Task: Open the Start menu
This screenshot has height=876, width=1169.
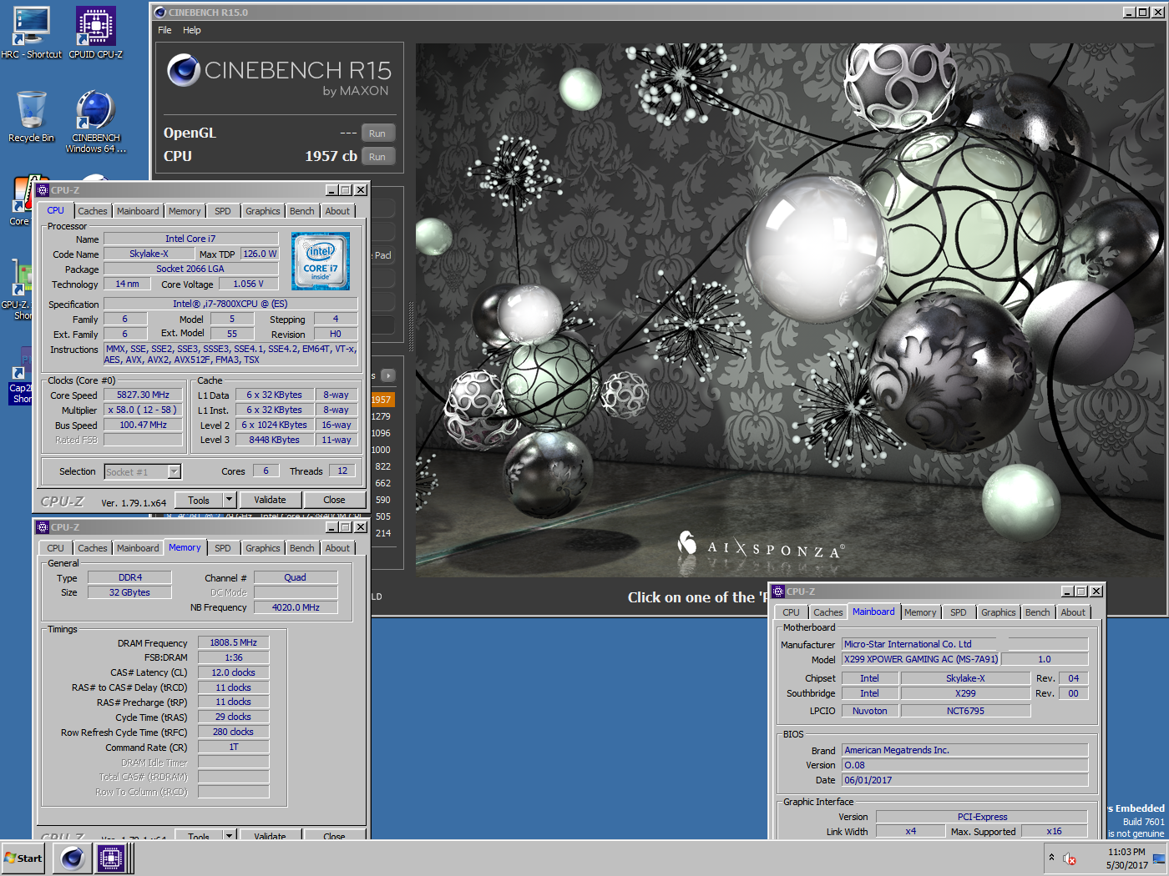Action: coord(23,858)
